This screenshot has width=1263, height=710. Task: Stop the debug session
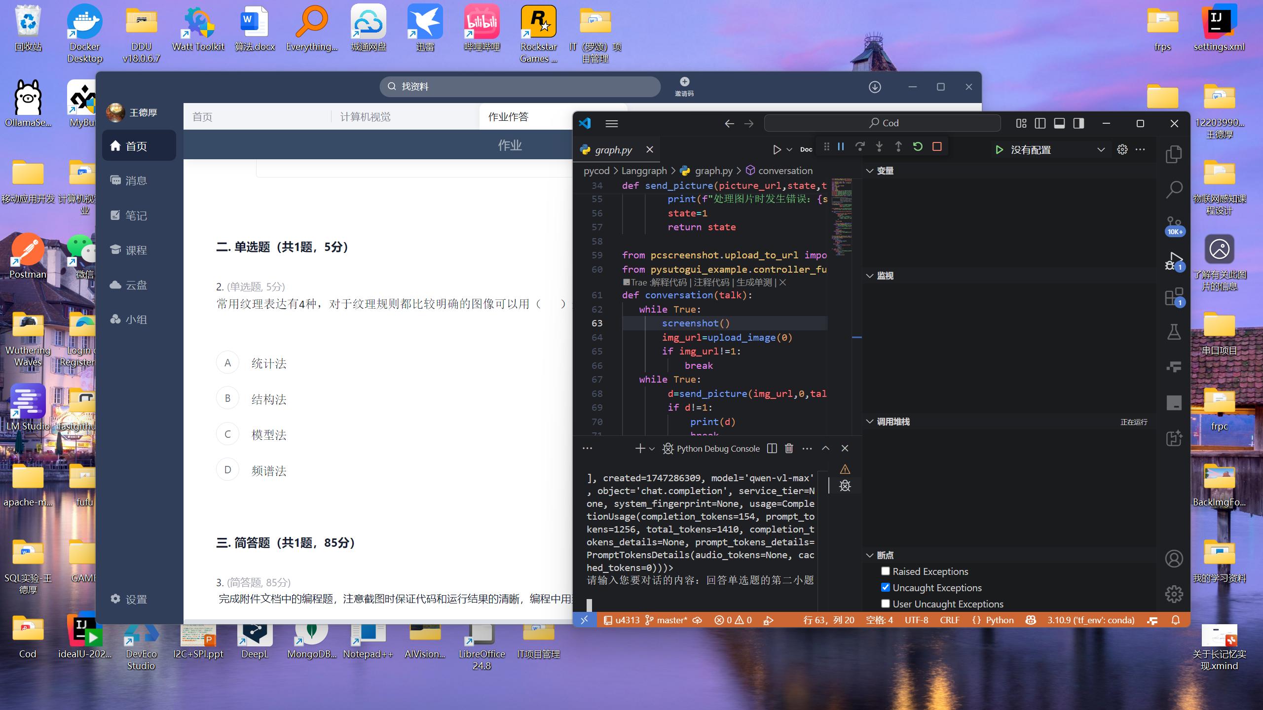tap(937, 146)
